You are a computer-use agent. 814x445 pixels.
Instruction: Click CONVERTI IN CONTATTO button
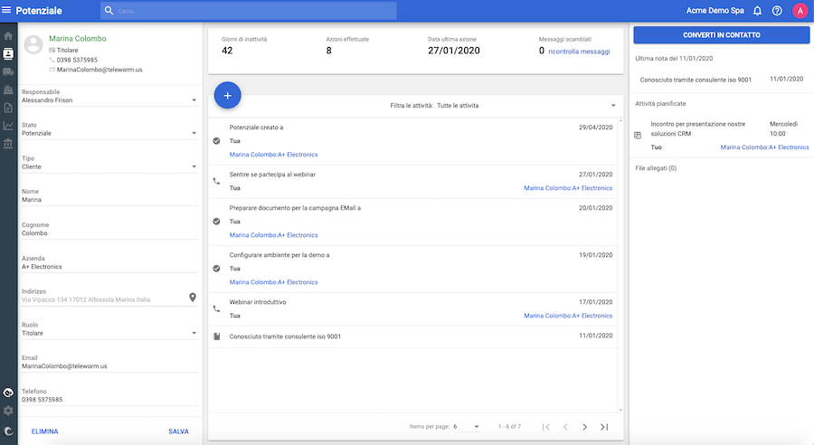pyautogui.click(x=722, y=34)
